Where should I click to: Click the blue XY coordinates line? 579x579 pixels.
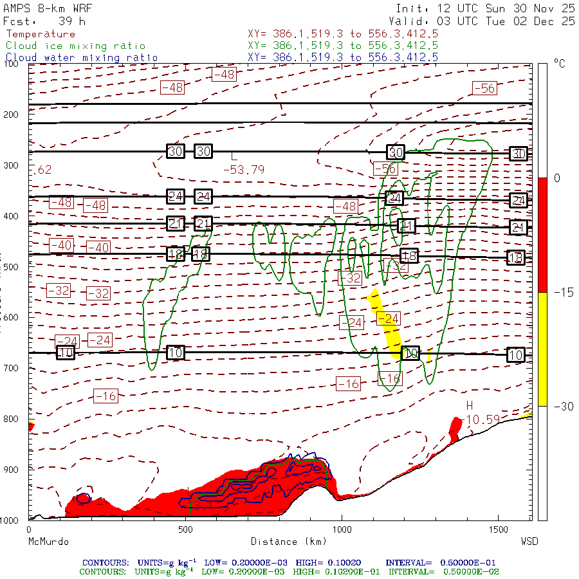pos(343,57)
